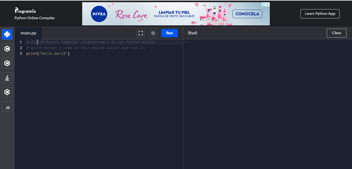The height and width of the screenshot is (169, 352).
Task: Open the ad info icon on banner
Action: coord(264,5)
